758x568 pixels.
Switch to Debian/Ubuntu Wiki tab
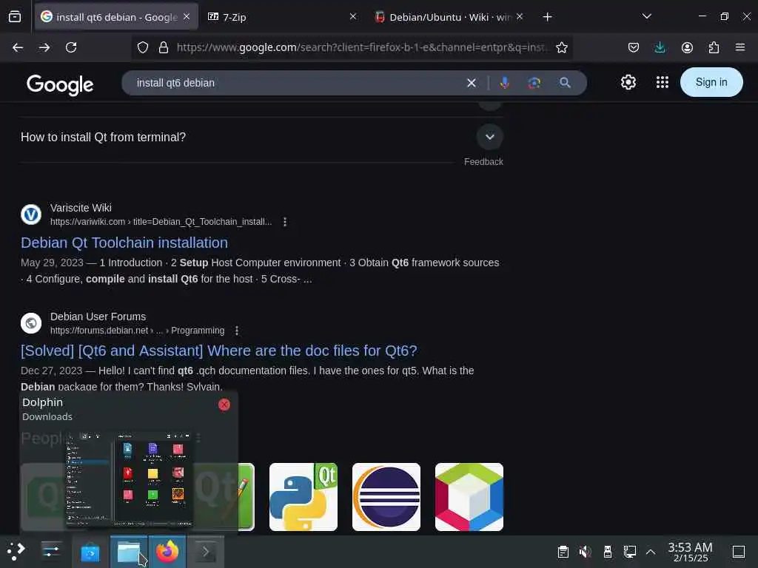(448, 17)
